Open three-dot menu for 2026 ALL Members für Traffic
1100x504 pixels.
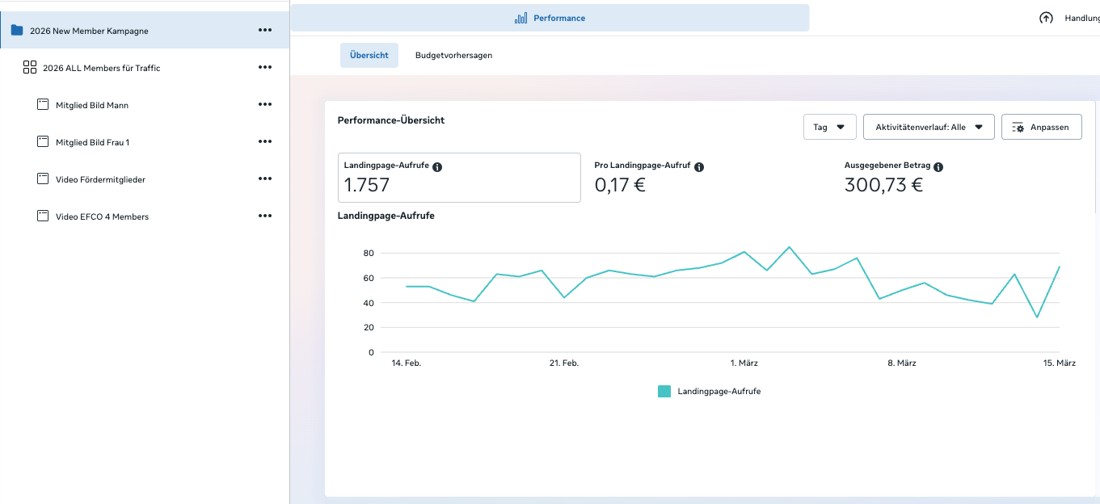pos(265,68)
